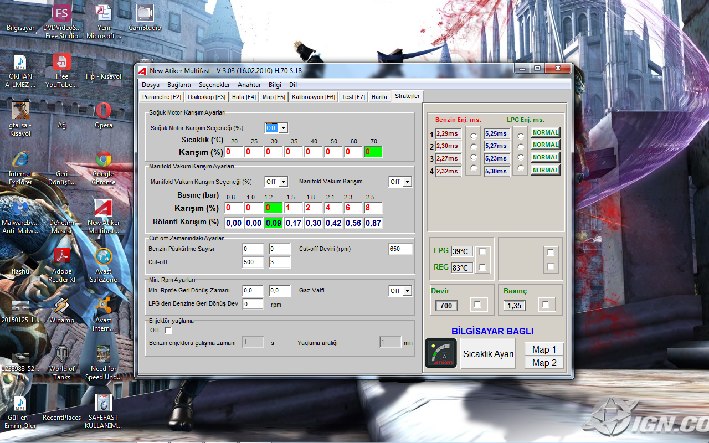Launch Adobe Reader XI shortcut
This screenshot has height=443, width=709.
tap(61, 265)
